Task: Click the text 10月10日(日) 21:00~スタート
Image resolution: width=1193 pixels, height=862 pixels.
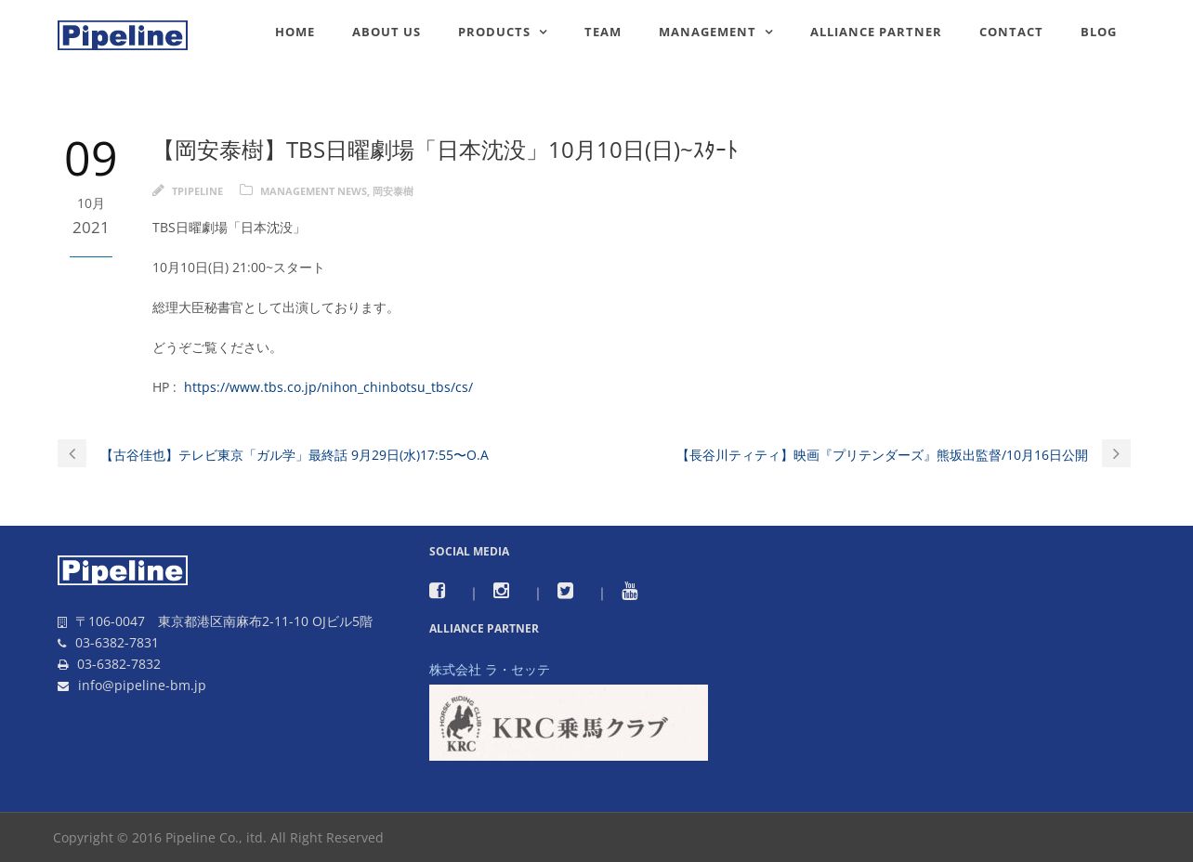Action: pyautogui.click(x=239, y=268)
